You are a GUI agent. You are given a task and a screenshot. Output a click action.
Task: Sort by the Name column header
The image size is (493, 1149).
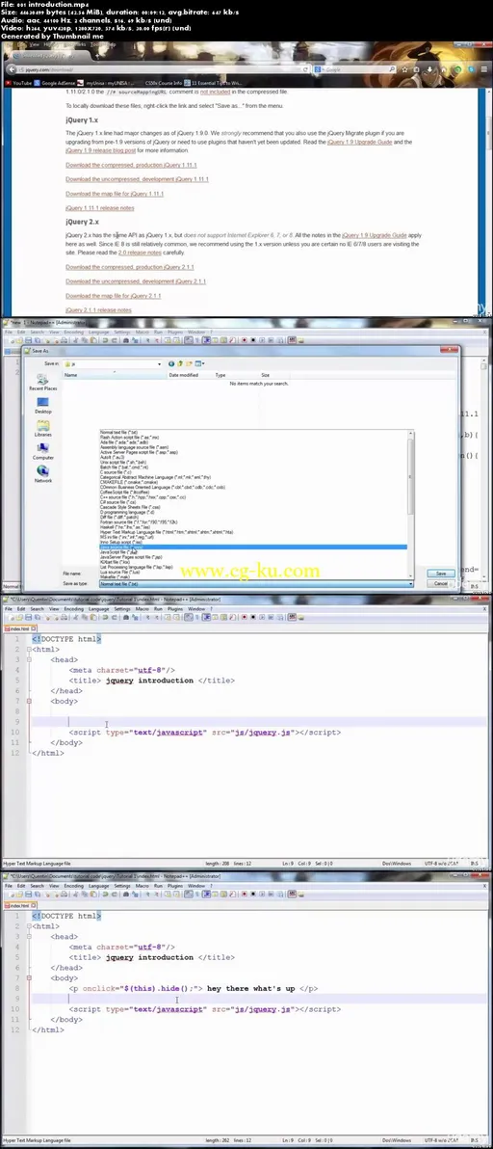pos(115,375)
